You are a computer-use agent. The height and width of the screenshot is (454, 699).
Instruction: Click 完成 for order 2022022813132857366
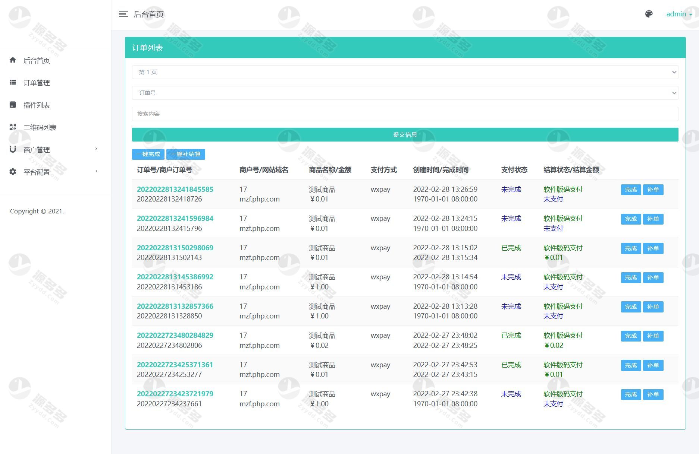(631, 307)
